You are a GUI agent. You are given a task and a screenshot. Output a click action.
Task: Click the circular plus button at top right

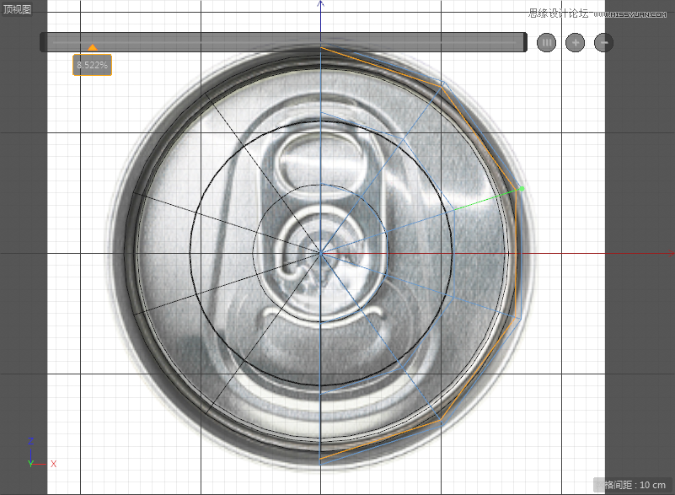coord(575,42)
